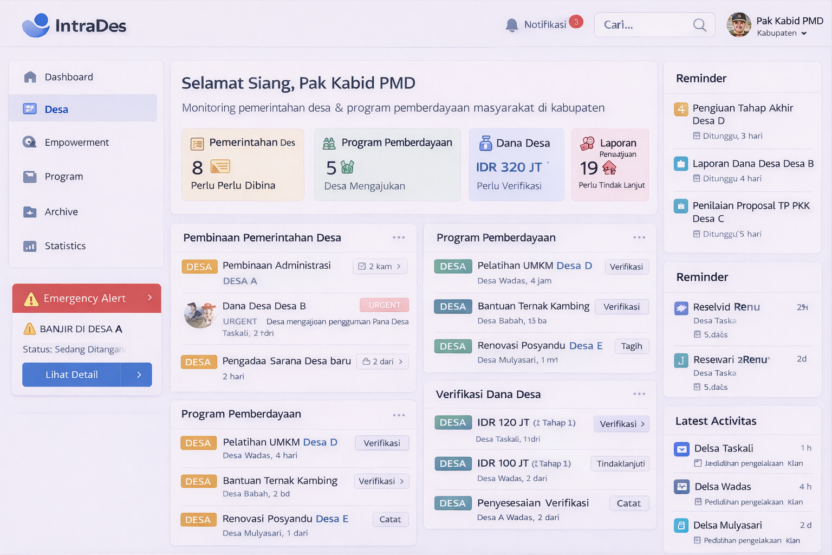Click the notification bell icon
This screenshot has width=832, height=555.
pyautogui.click(x=511, y=25)
